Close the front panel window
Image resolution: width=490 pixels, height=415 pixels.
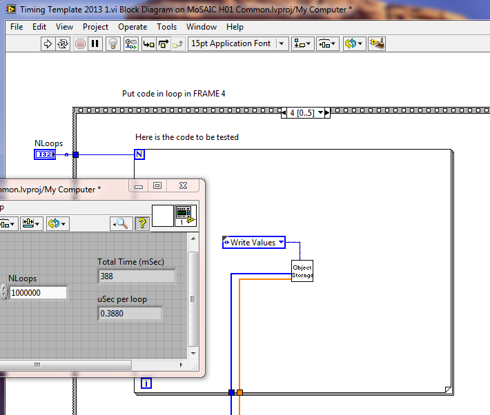(183, 186)
